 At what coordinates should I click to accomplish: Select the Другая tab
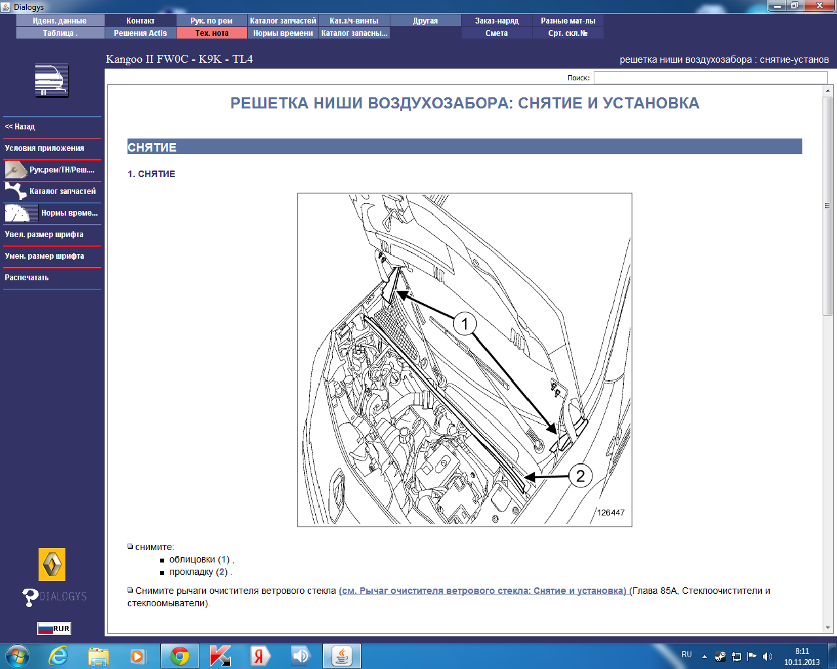click(x=426, y=21)
